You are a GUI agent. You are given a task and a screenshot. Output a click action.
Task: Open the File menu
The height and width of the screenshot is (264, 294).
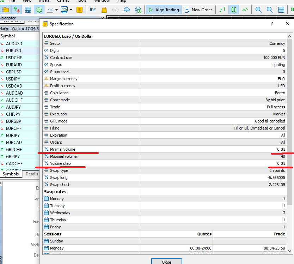(x=12, y=1)
